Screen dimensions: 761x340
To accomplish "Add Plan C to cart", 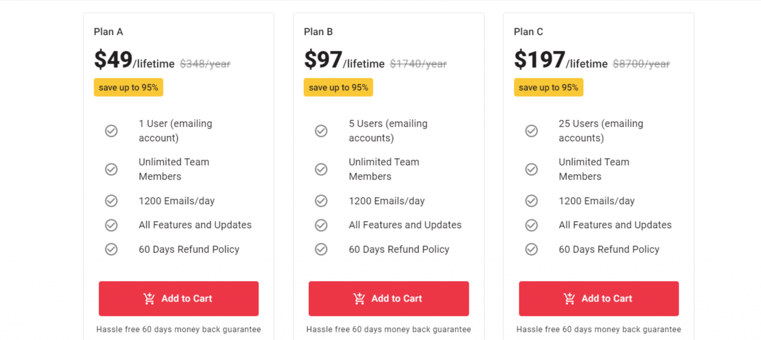I will pyautogui.click(x=599, y=298).
